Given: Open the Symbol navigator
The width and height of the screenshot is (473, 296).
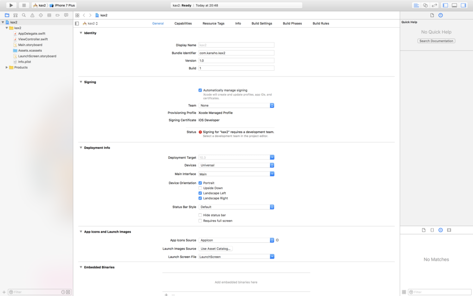Looking at the screenshot, I should point(15,15).
